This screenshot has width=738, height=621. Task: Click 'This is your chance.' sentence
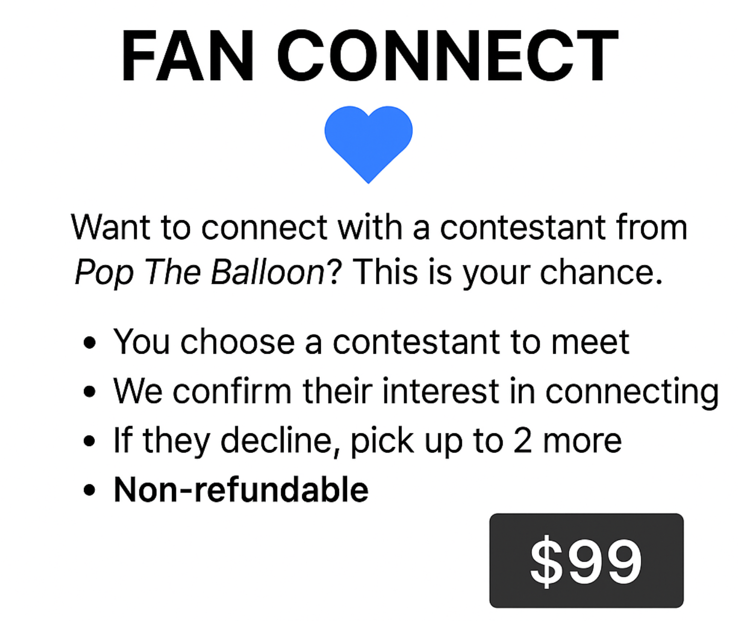click(x=508, y=272)
